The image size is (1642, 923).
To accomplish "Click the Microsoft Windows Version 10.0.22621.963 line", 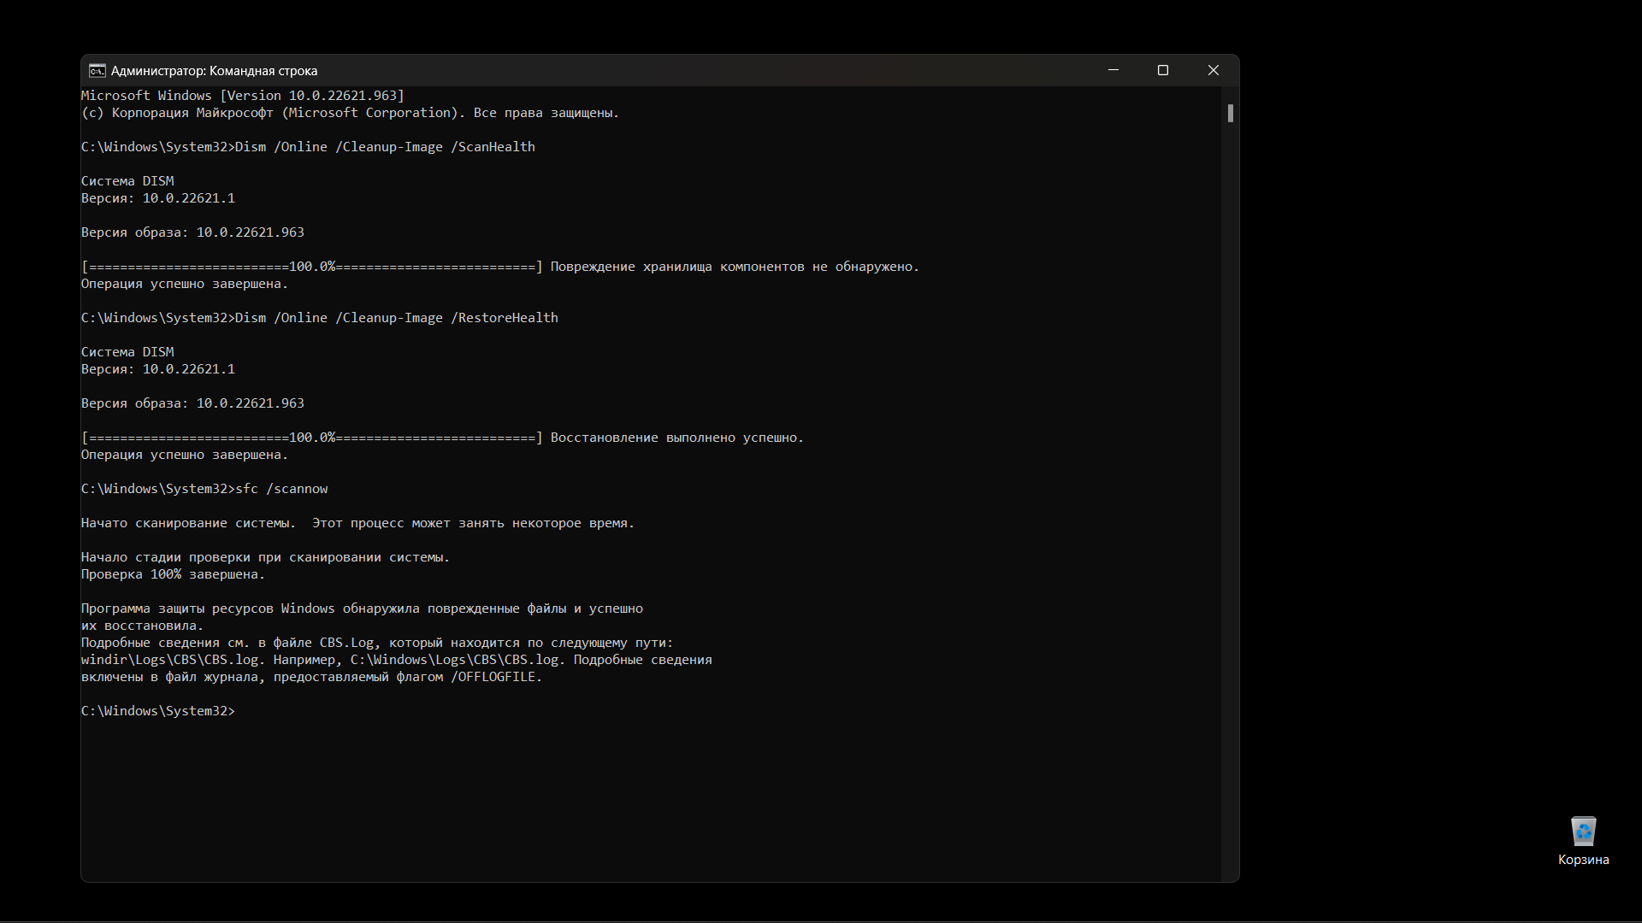I will point(243,96).
